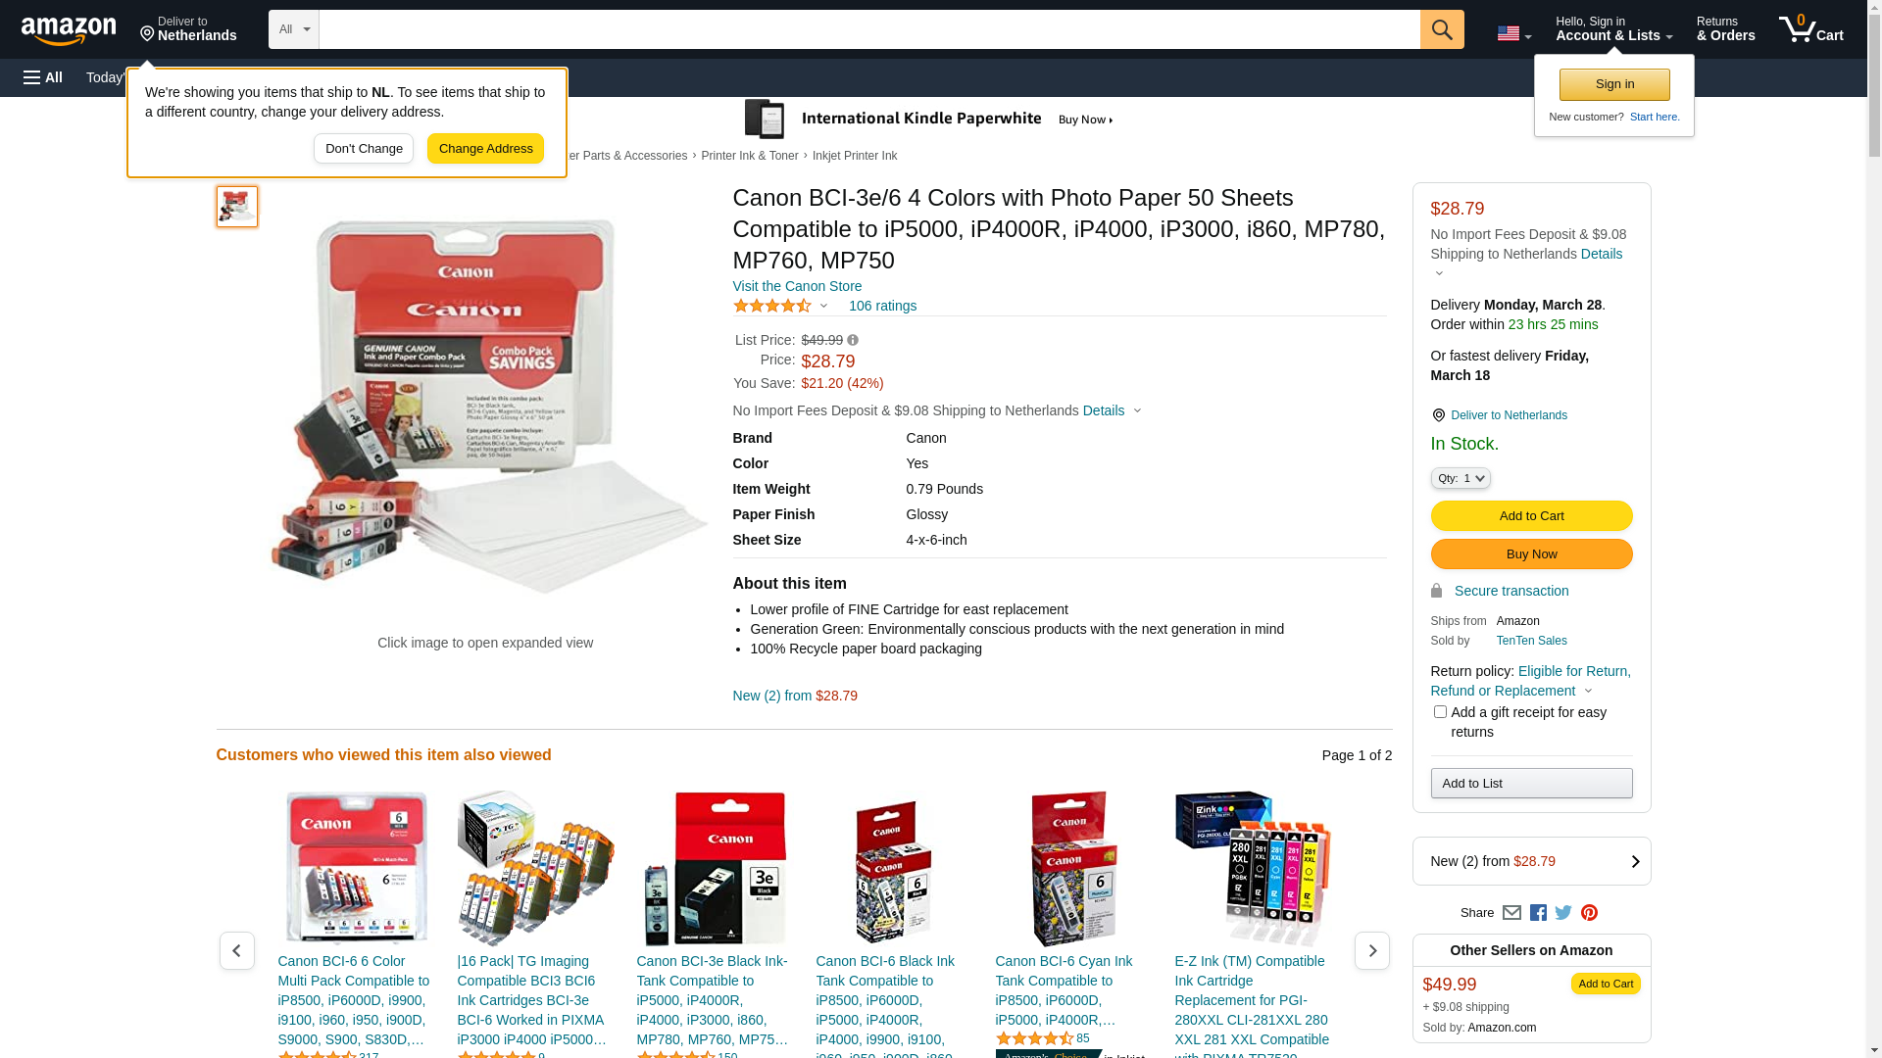Viewport: 1882px width, 1058px height.
Task: Click in the Amazon search input field
Action: [869, 29]
